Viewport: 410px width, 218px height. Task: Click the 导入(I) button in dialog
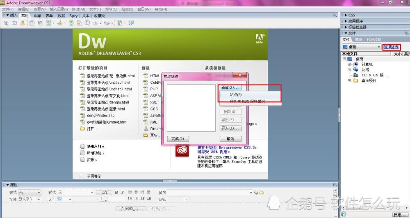[x=230, y=128]
